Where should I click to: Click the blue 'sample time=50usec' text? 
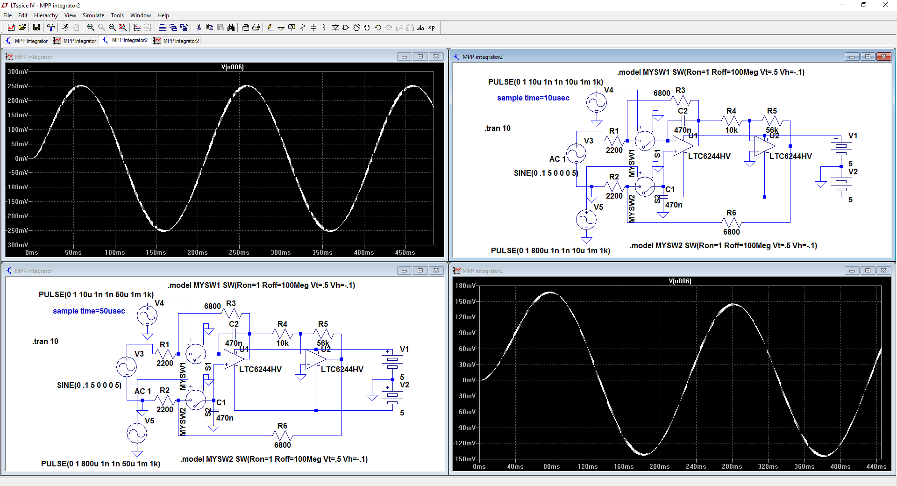pyautogui.click(x=89, y=311)
